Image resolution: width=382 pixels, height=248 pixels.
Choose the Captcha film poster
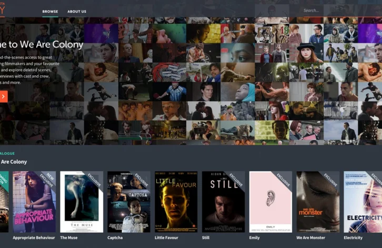pyautogui.click(x=129, y=202)
